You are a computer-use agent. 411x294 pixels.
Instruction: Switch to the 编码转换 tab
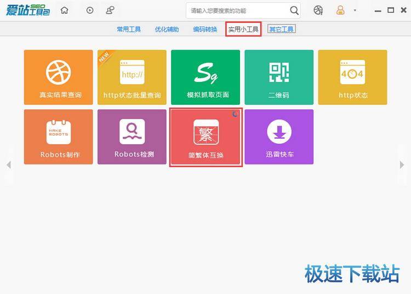click(205, 30)
